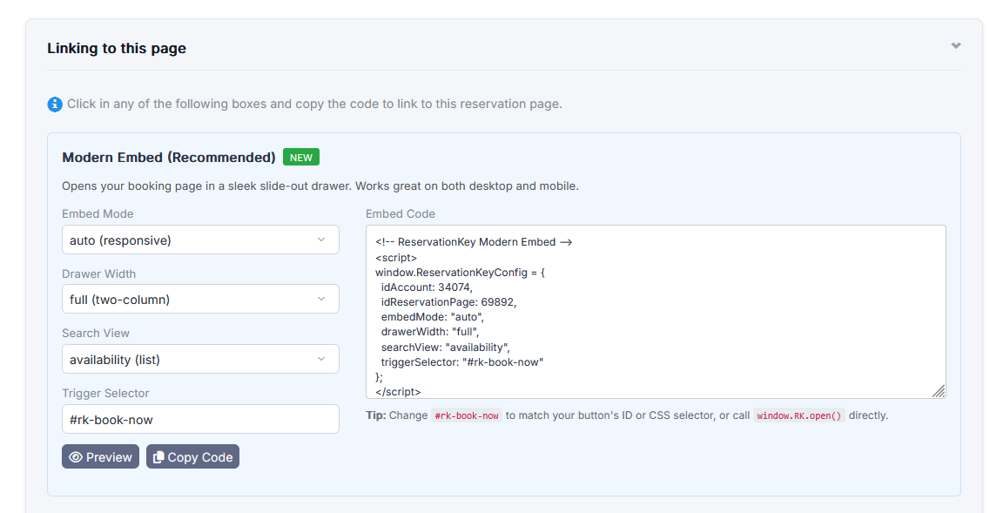990x513 pixels.
Task: Click the clipboard icon on Copy Code
Action: point(158,457)
